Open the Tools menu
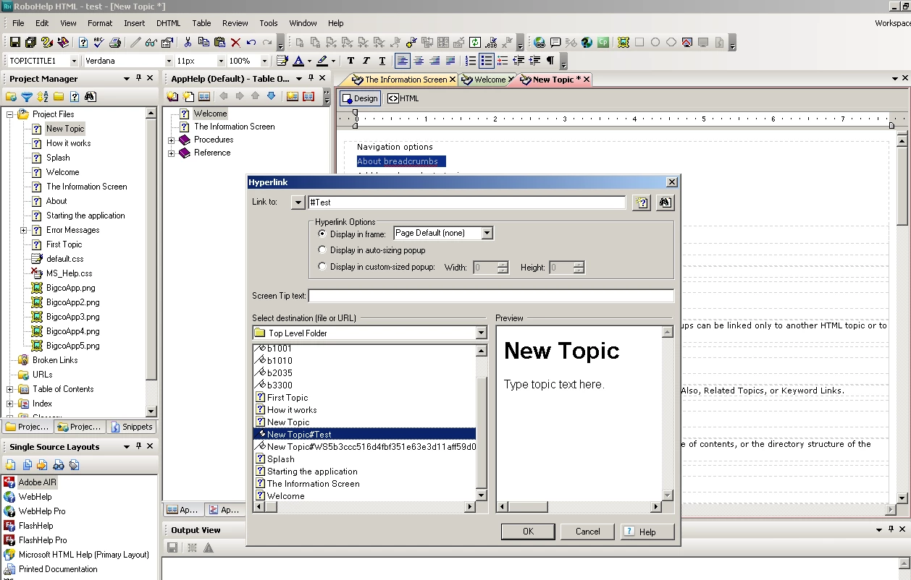 click(269, 23)
